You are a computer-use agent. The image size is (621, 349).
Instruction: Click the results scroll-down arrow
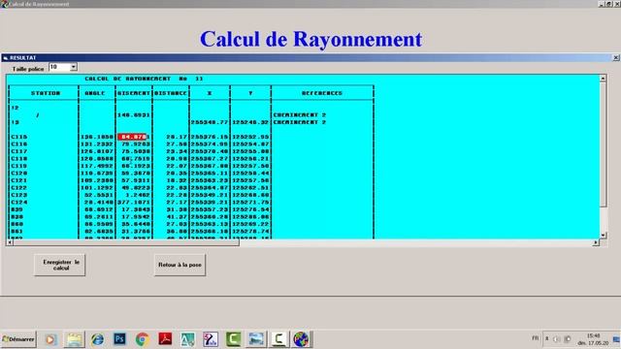pyautogui.click(x=603, y=236)
